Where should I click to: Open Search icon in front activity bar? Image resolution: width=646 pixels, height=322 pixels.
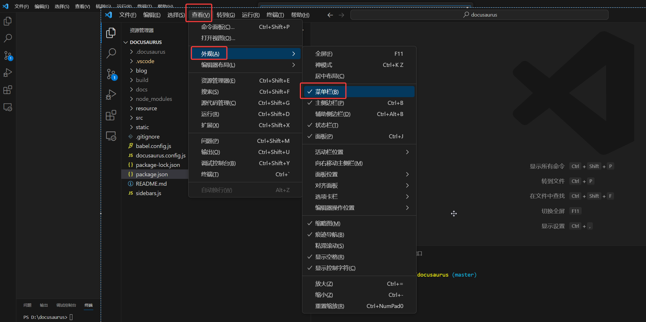click(x=111, y=53)
